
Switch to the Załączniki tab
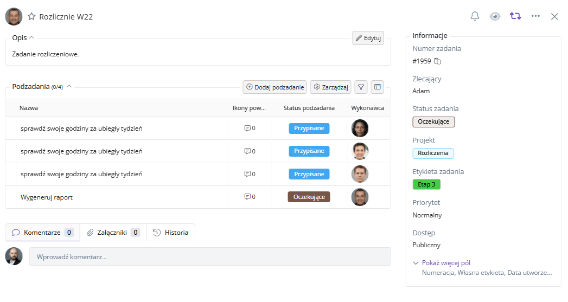(x=113, y=233)
